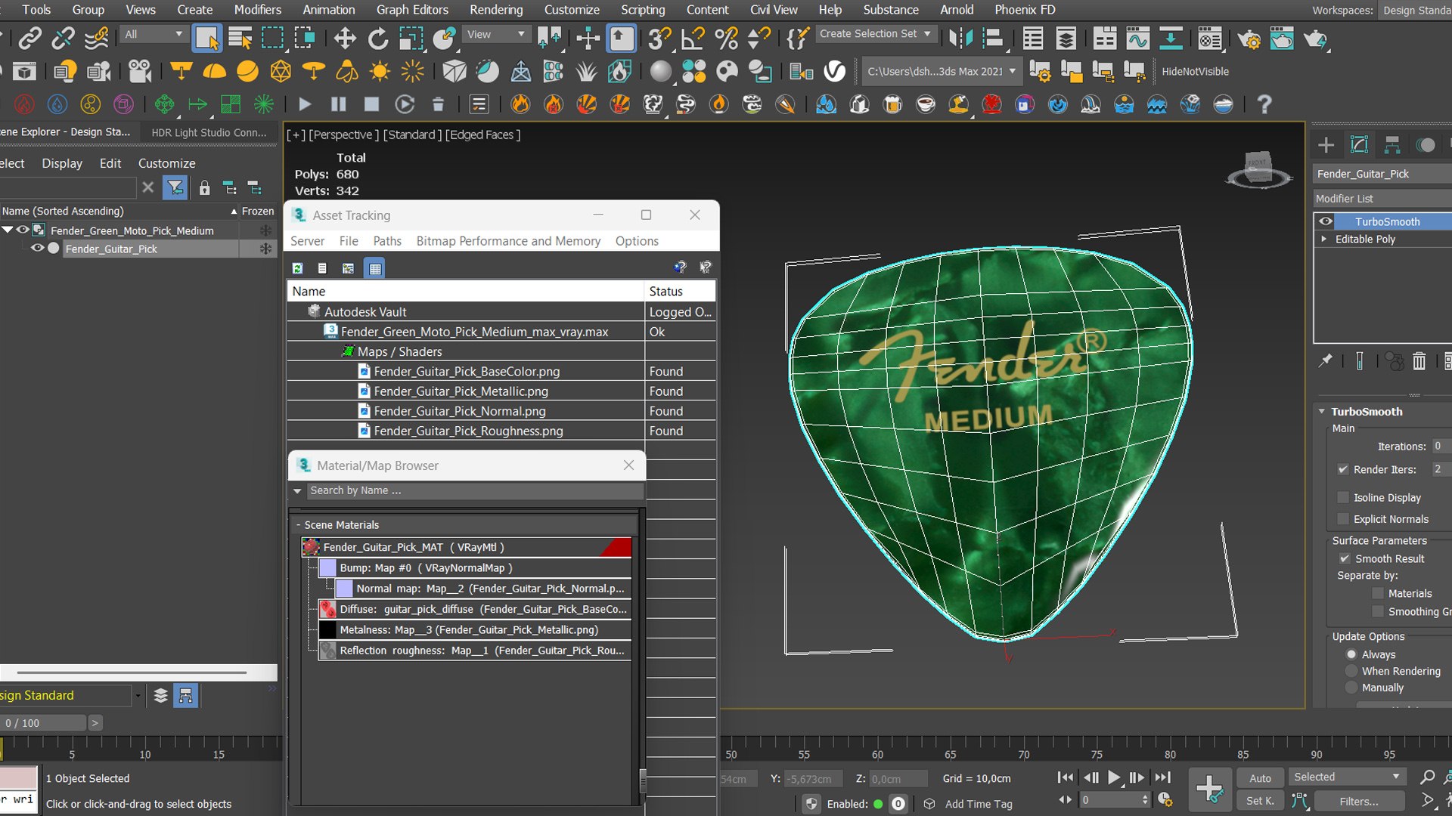This screenshot has width=1452, height=816.
Task: Refresh the Asset Tracking list
Action: pos(298,267)
